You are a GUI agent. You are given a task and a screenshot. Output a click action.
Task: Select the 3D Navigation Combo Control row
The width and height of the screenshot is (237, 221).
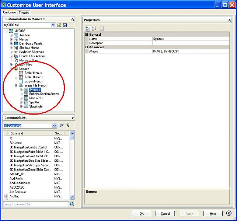[36, 147]
